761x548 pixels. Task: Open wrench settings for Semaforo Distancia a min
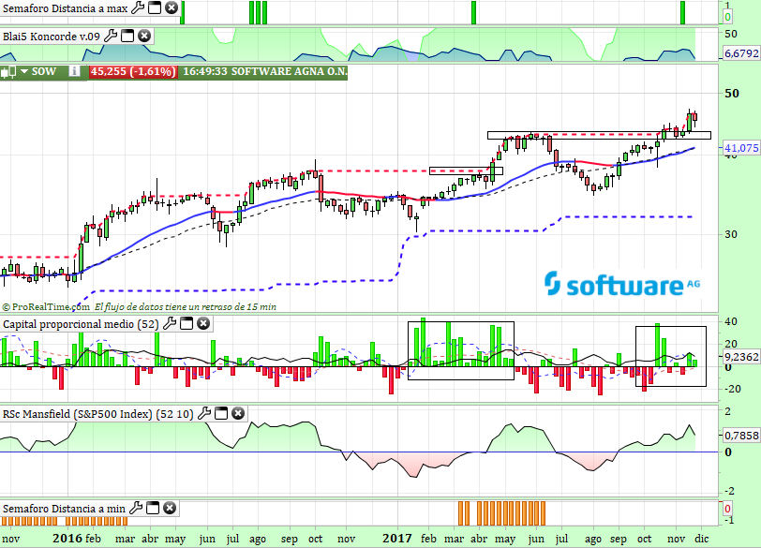(x=137, y=508)
